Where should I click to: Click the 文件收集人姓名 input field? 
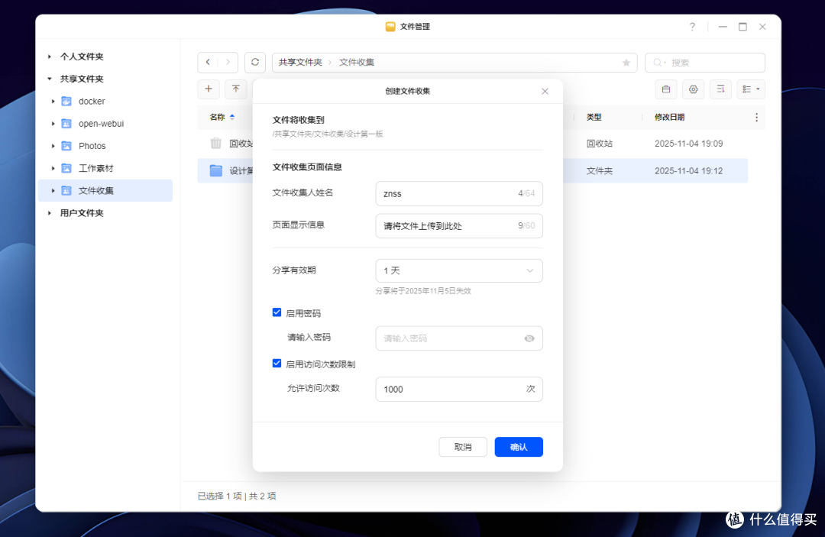[x=459, y=193]
